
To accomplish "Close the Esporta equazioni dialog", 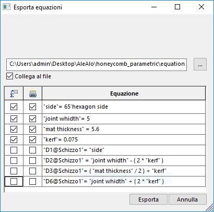I will pos(201,7).
